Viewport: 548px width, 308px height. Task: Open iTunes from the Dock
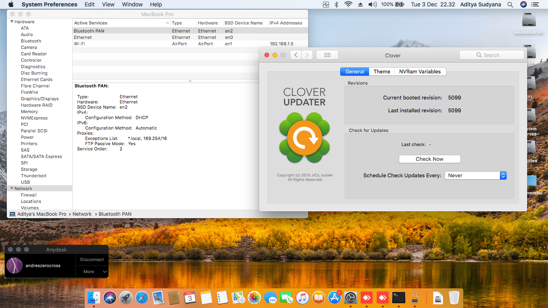(x=302, y=298)
